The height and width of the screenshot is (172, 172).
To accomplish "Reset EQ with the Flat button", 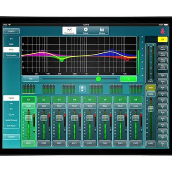I will click(31, 79).
